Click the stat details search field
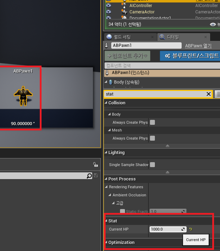Image resolution: width=220 pixels, height=251 pixels. point(155,94)
